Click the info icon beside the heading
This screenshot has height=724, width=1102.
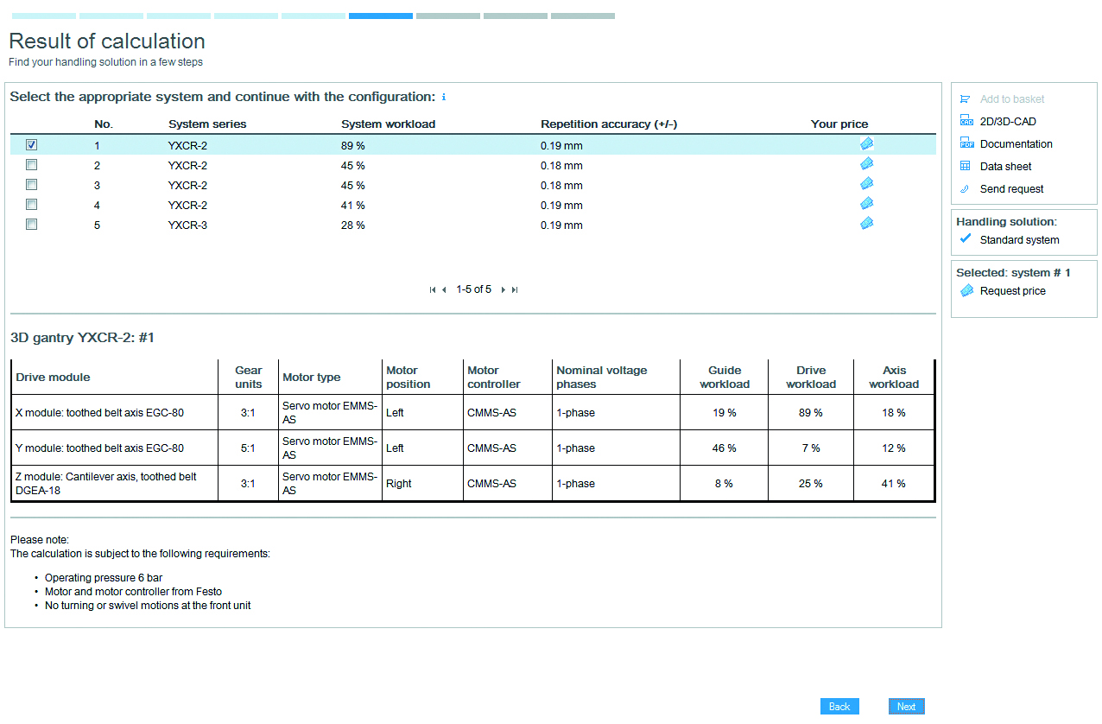click(x=444, y=98)
